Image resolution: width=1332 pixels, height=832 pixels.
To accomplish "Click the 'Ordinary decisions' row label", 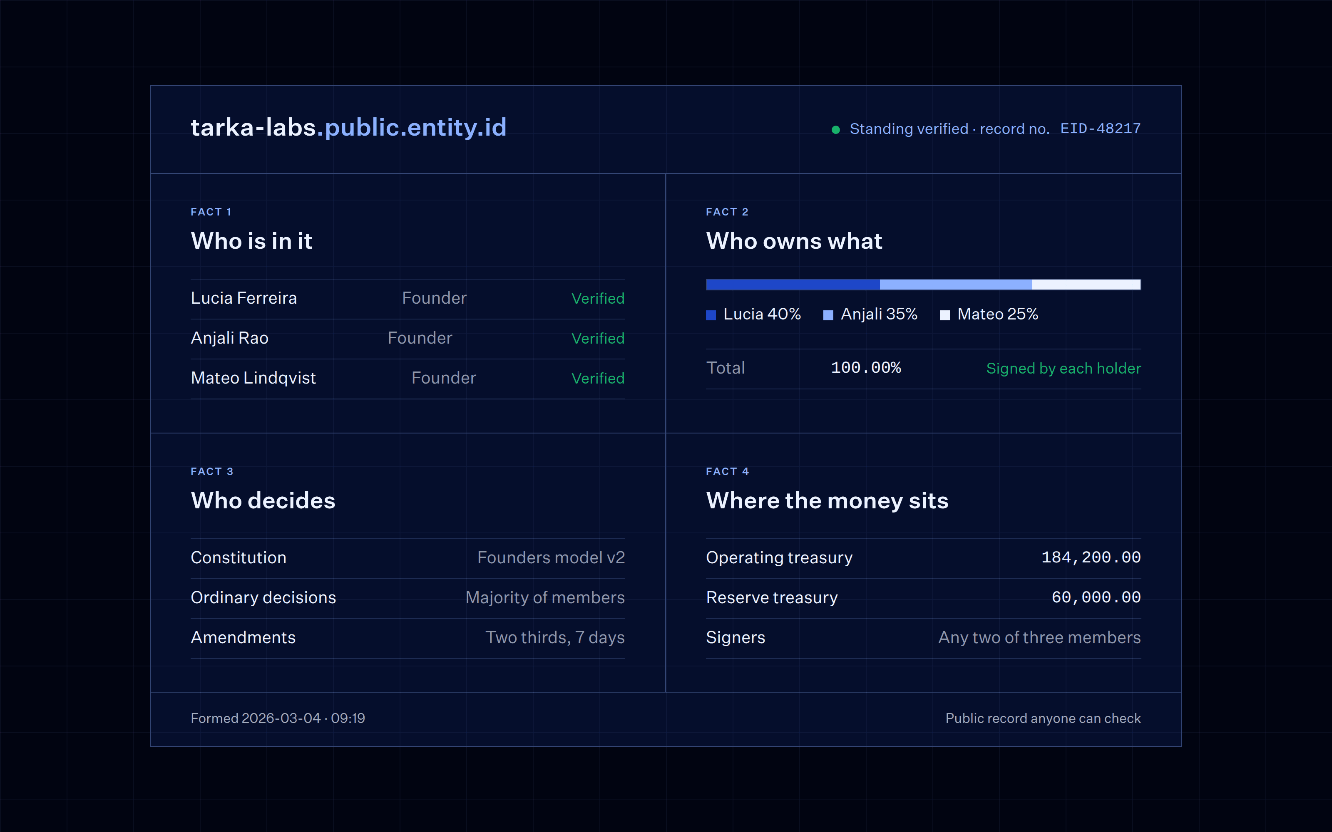I will coord(263,598).
